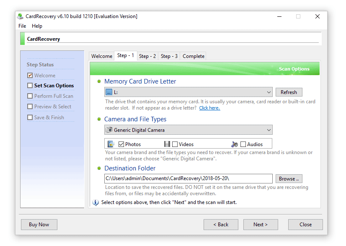Enable the Videos checkbox
Image resolution: width=346 pixels, height=246 pixels.
[x=175, y=144]
